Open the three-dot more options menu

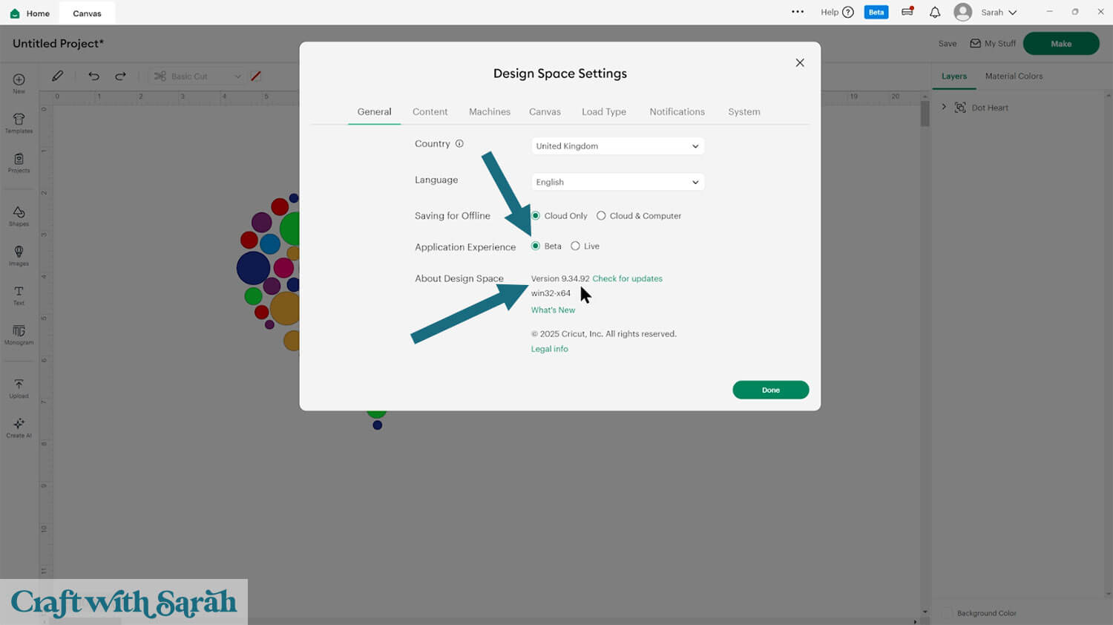coord(798,12)
